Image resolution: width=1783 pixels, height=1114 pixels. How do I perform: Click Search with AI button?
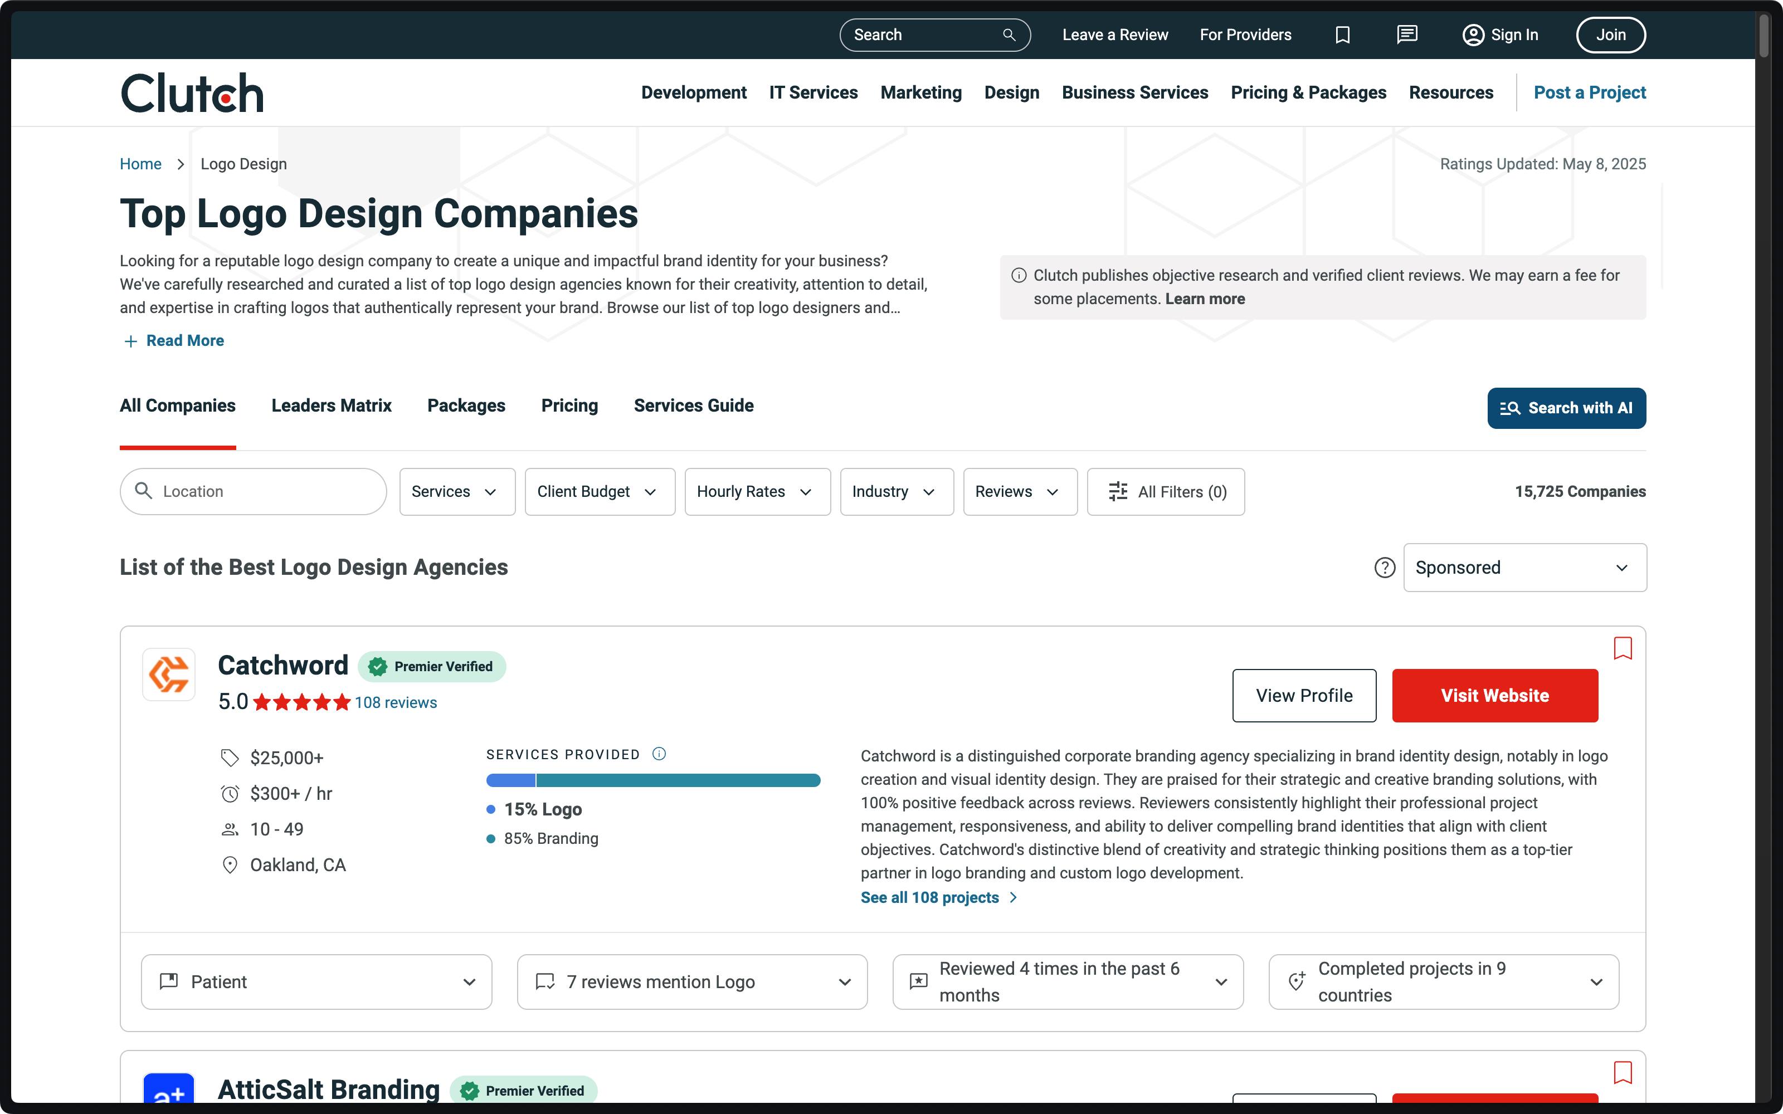pyautogui.click(x=1566, y=408)
